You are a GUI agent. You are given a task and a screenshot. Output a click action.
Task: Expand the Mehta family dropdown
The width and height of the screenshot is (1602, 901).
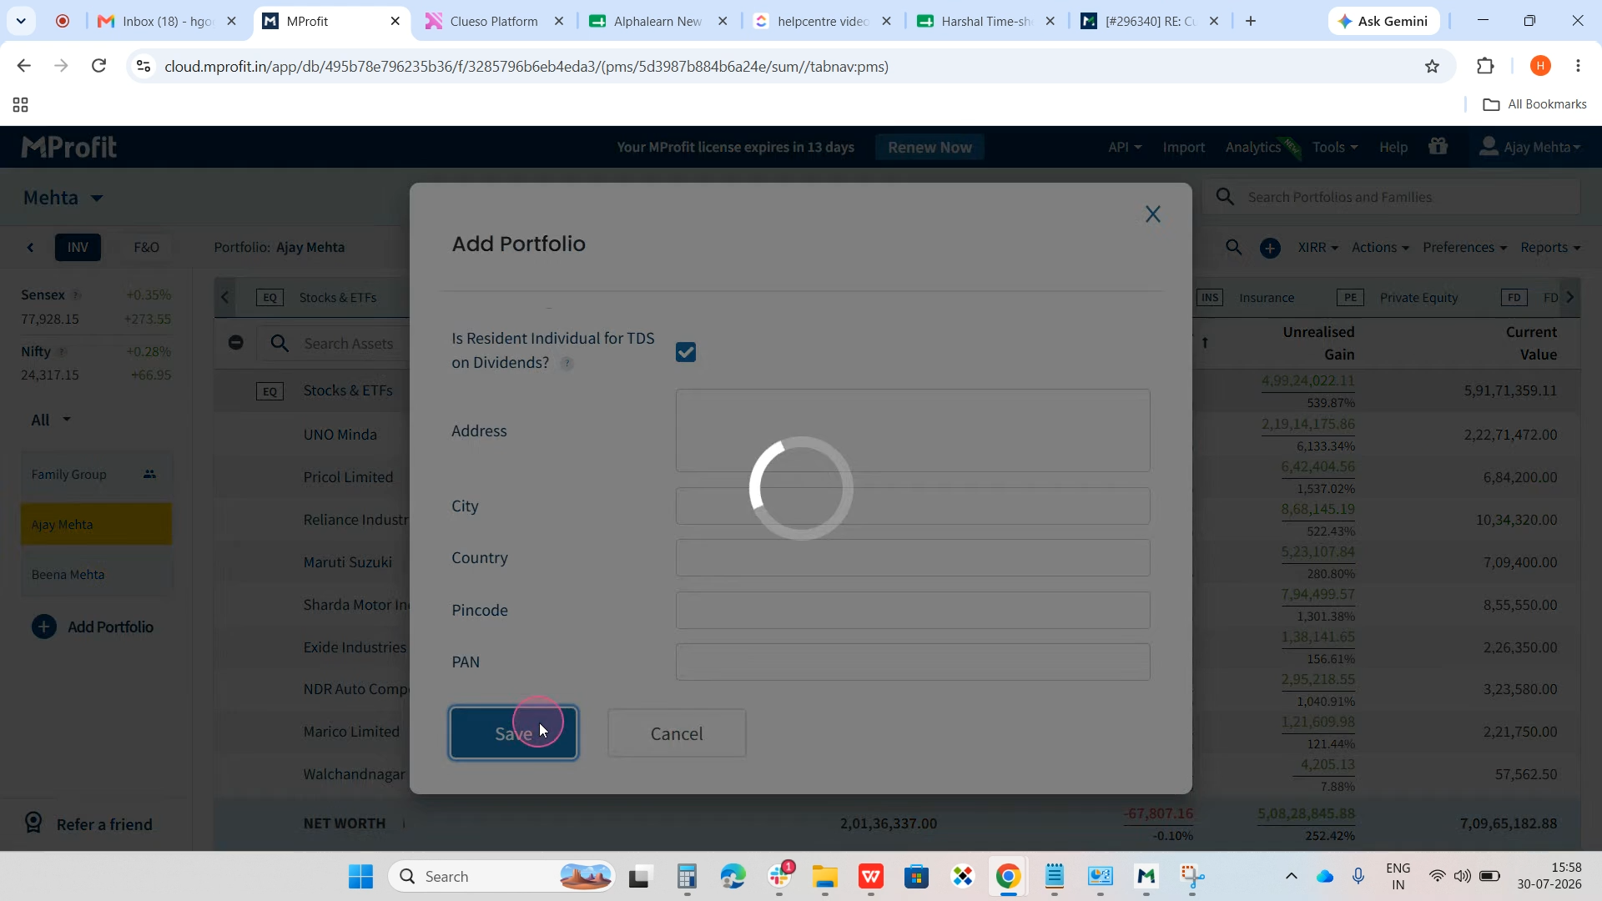tap(63, 198)
